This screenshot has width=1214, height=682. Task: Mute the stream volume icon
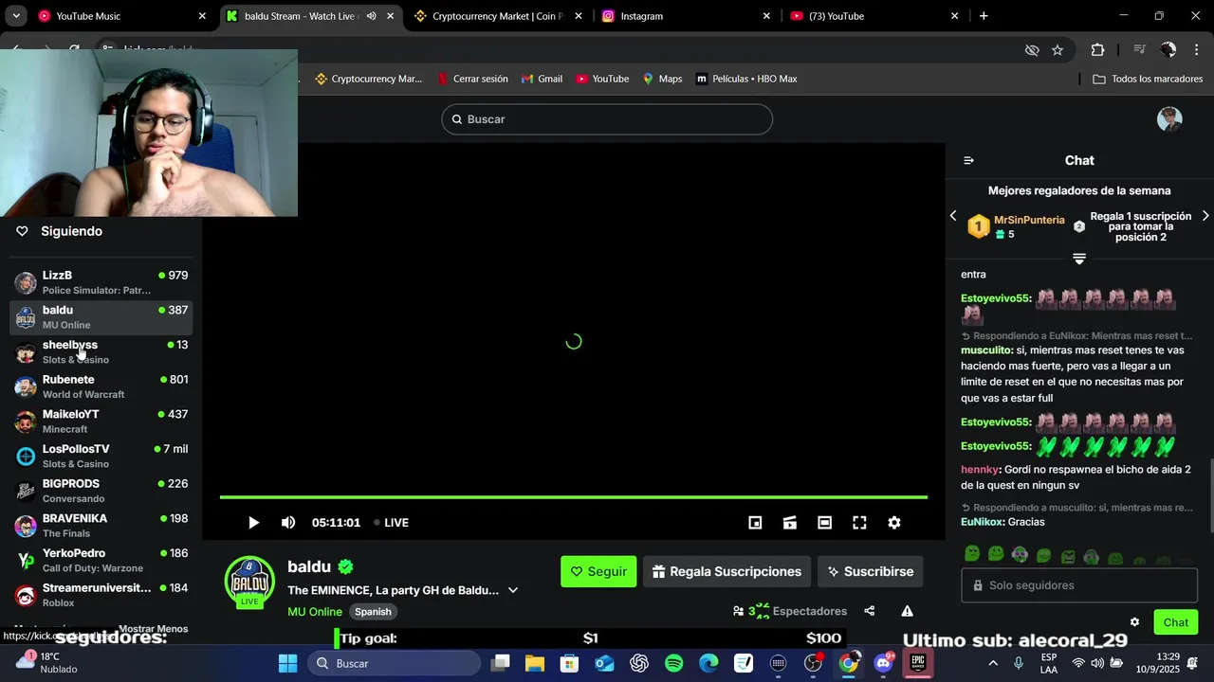coord(288,523)
